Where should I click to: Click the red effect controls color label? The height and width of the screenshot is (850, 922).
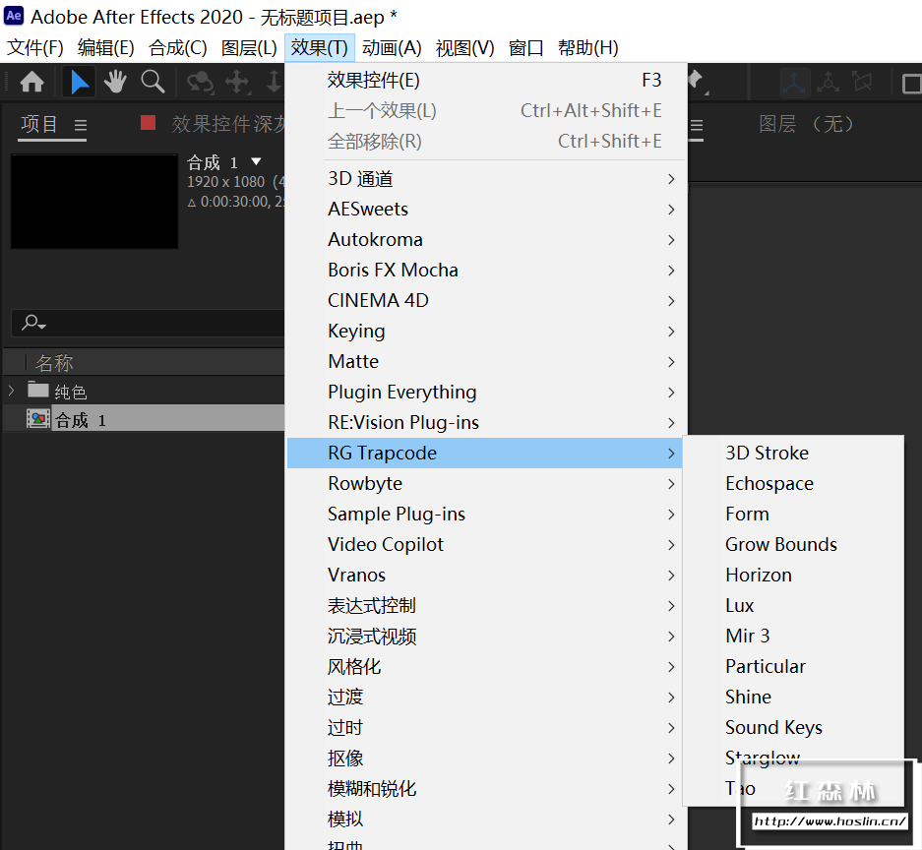point(149,123)
